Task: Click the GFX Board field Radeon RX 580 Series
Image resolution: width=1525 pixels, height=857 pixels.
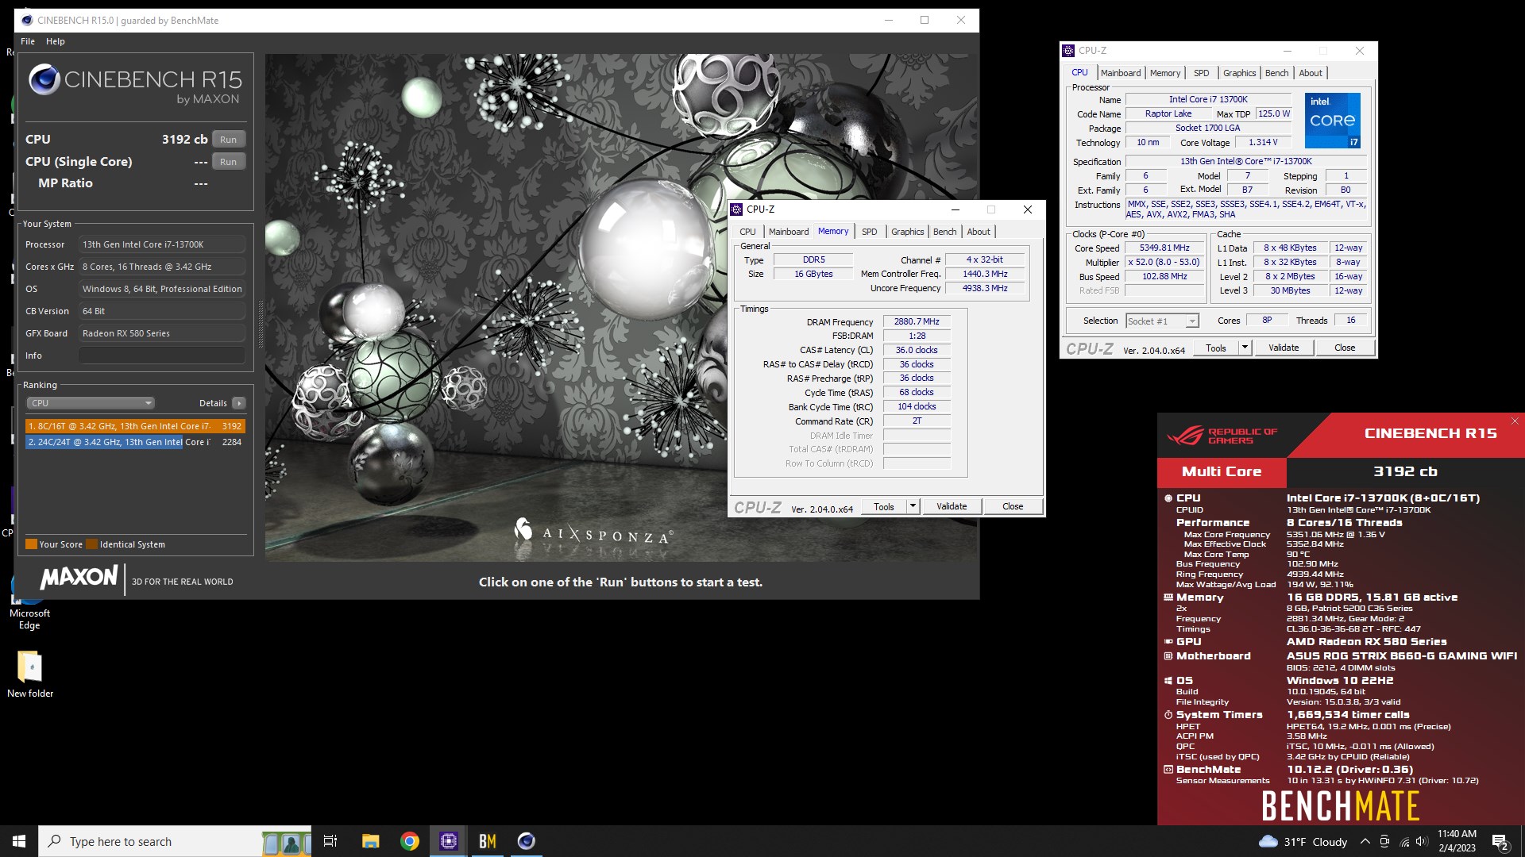Action: click(x=161, y=333)
